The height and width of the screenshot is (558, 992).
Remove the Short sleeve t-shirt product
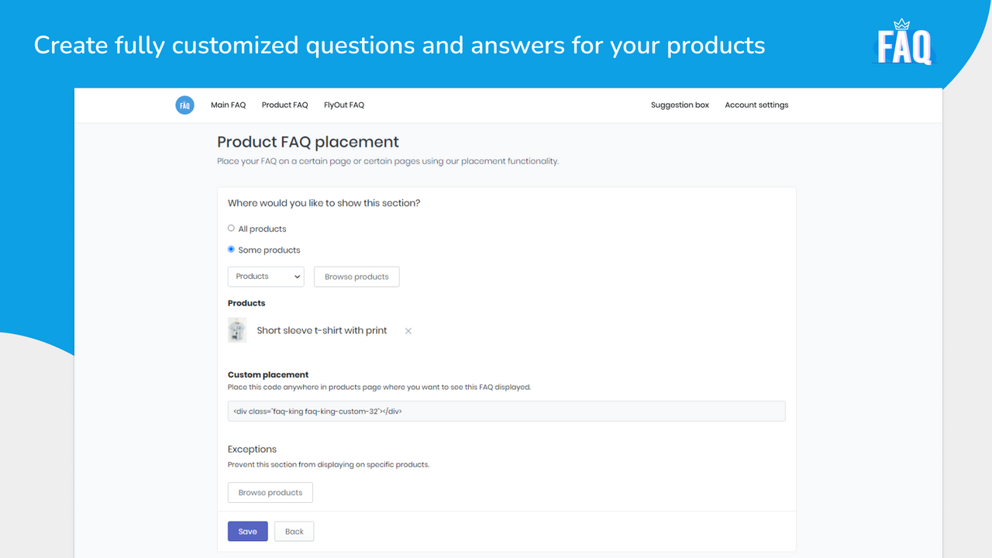click(408, 331)
